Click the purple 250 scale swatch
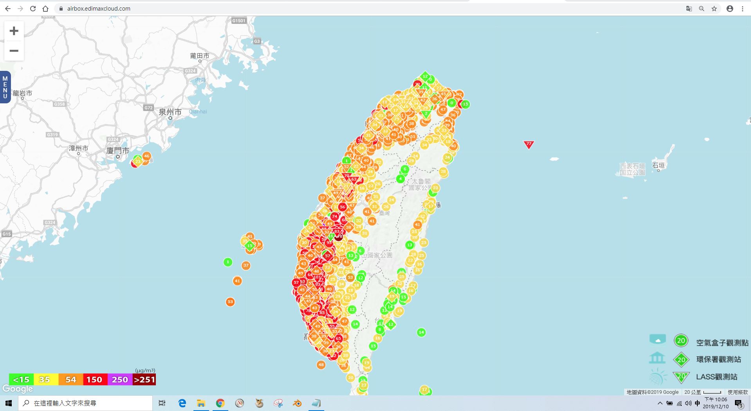751x411 pixels. (x=120, y=380)
